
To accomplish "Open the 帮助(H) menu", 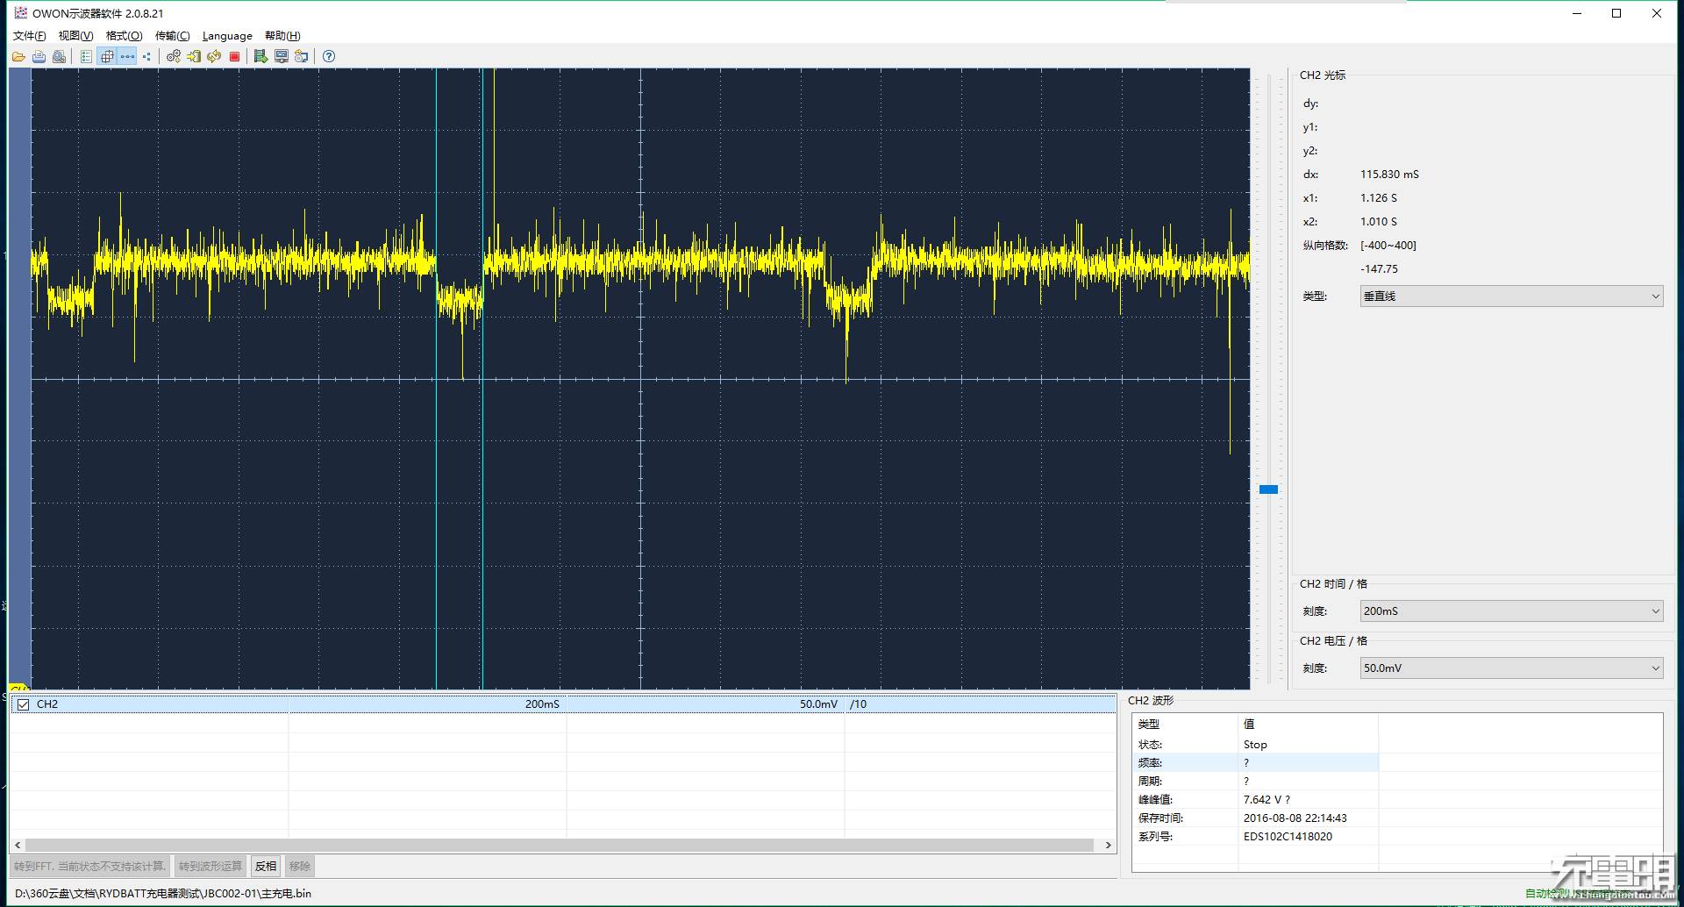I will [282, 36].
